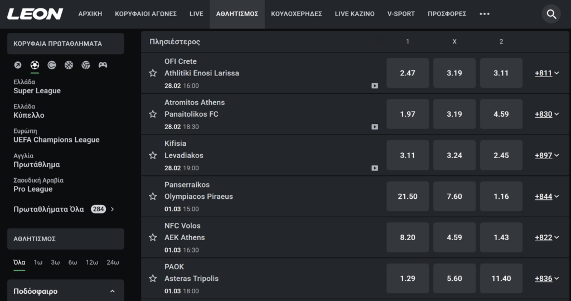
Task: Select the volleyball sport icon
Action: click(85, 65)
